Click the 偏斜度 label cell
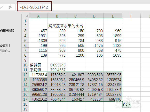 click(38, 65)
